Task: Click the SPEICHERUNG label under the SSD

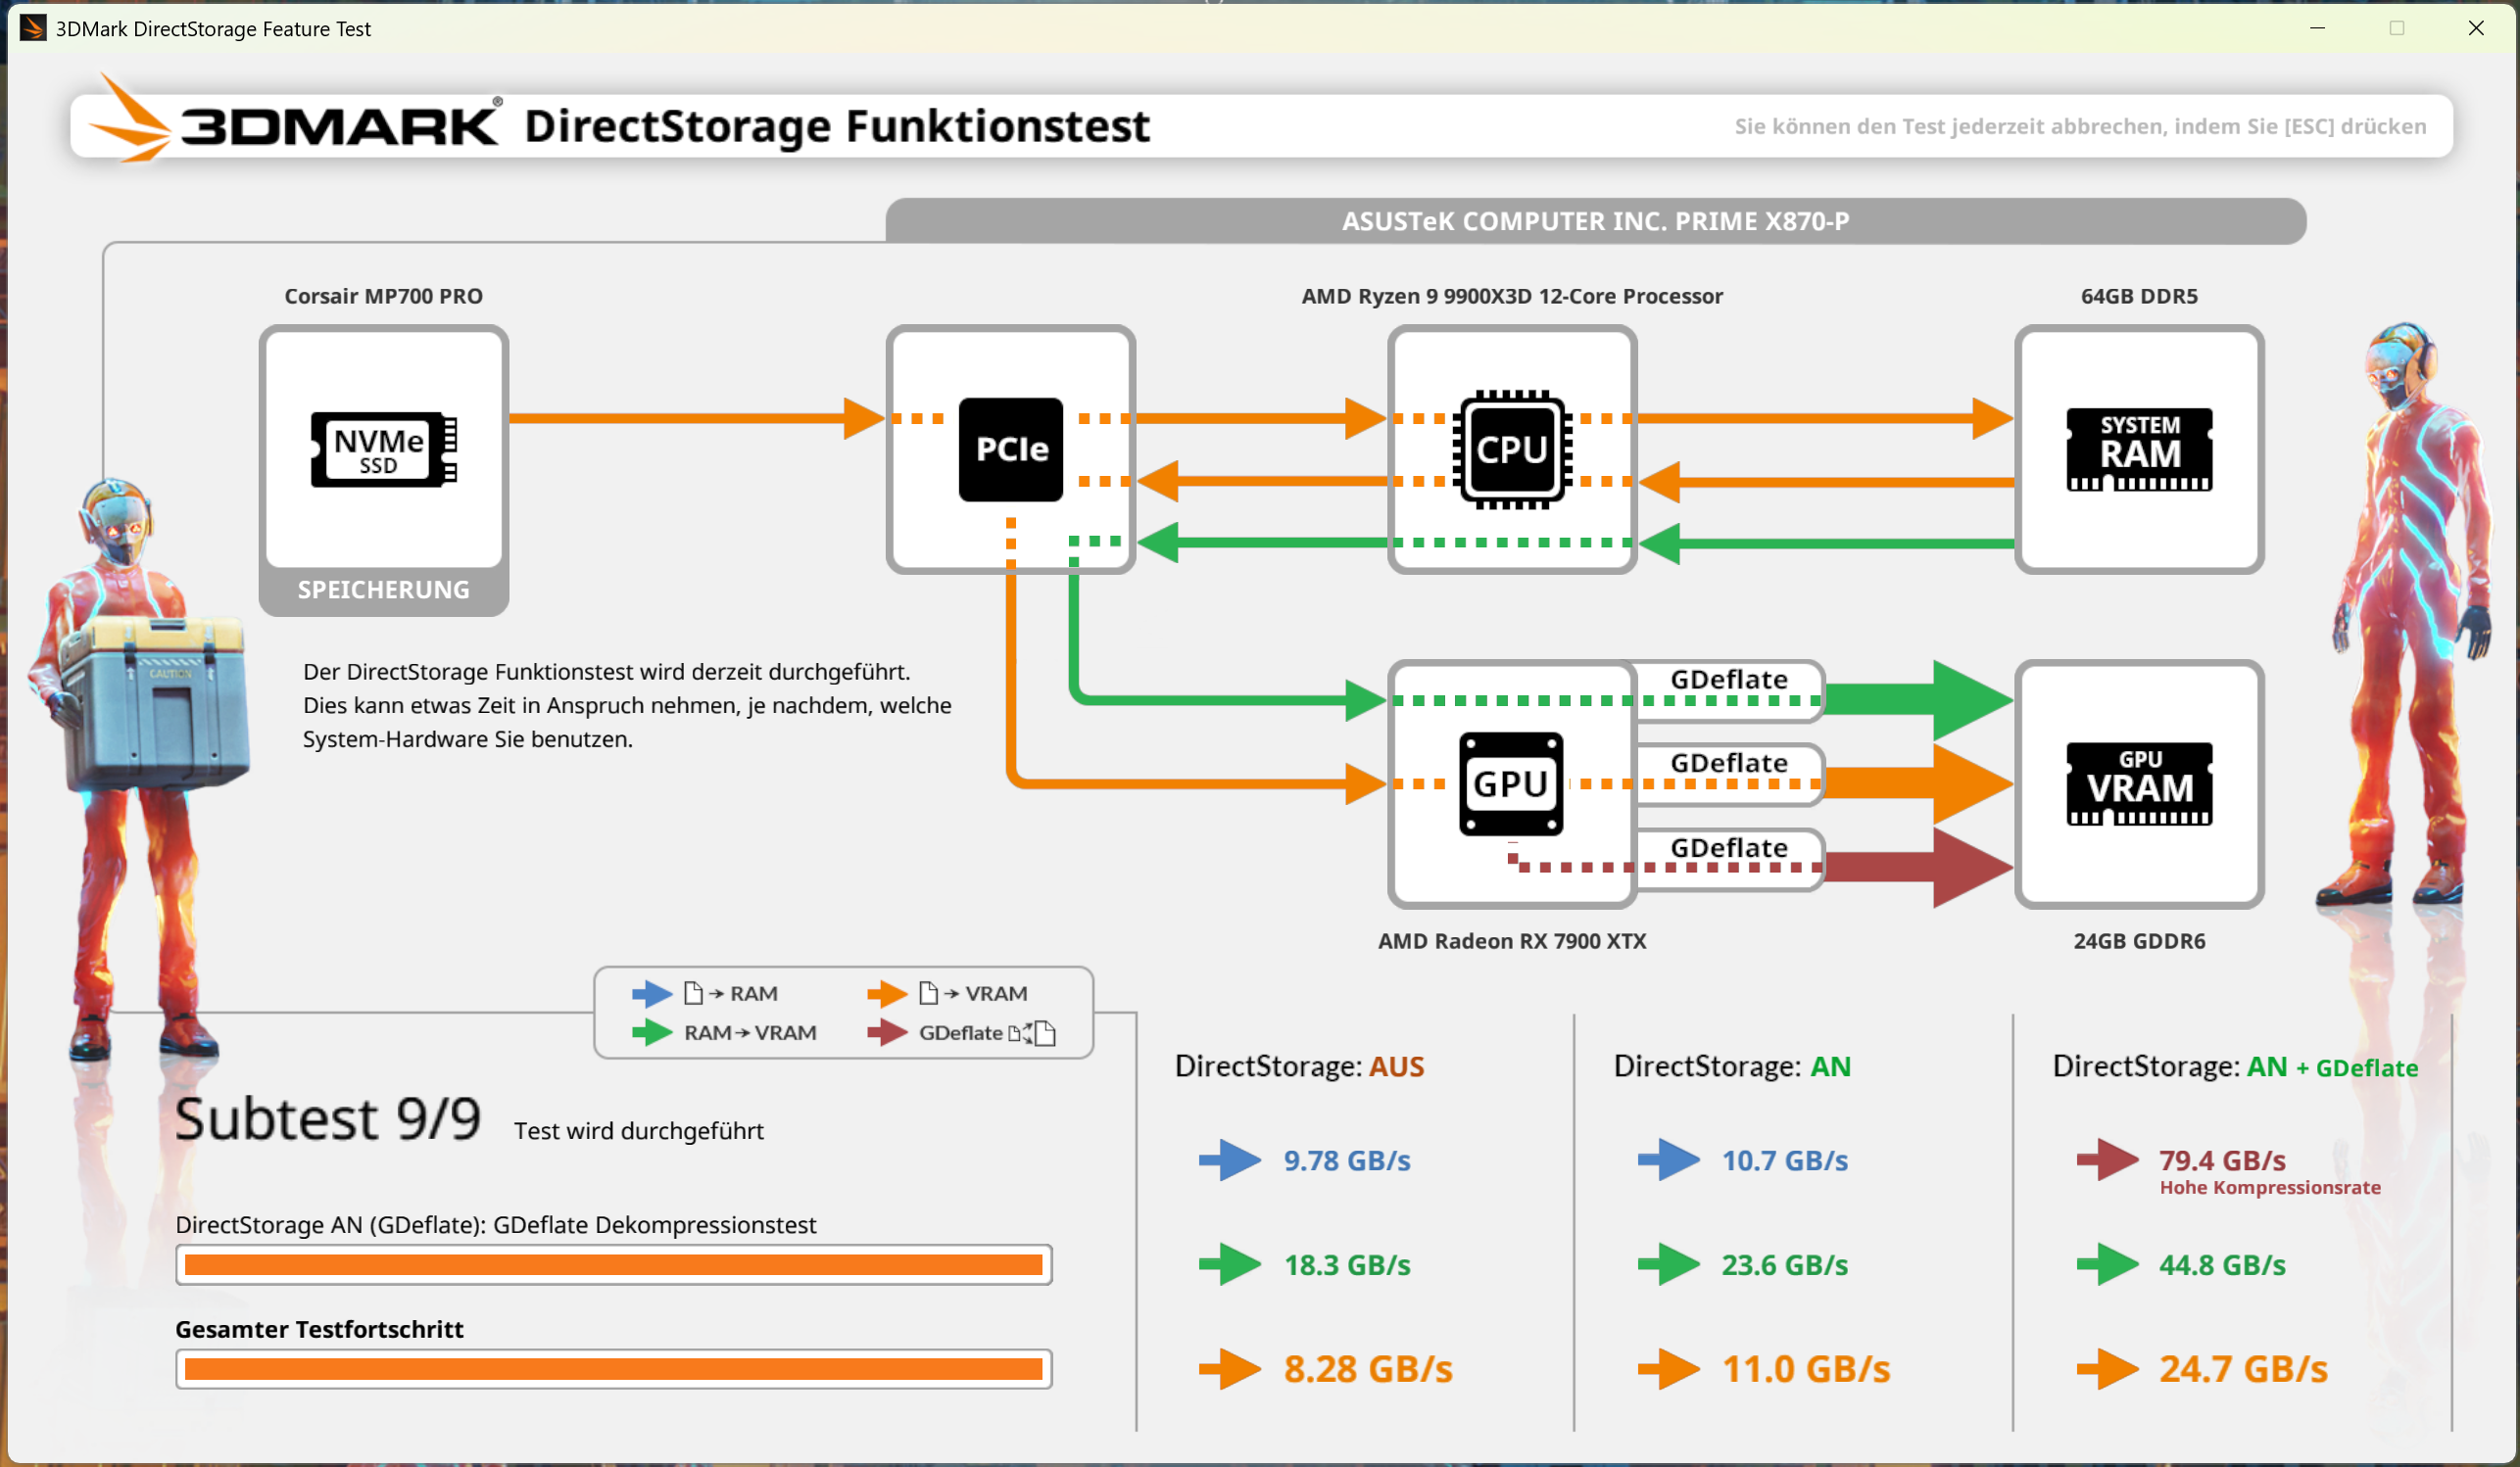Action: pyautogui.click(x=384, y=590)
